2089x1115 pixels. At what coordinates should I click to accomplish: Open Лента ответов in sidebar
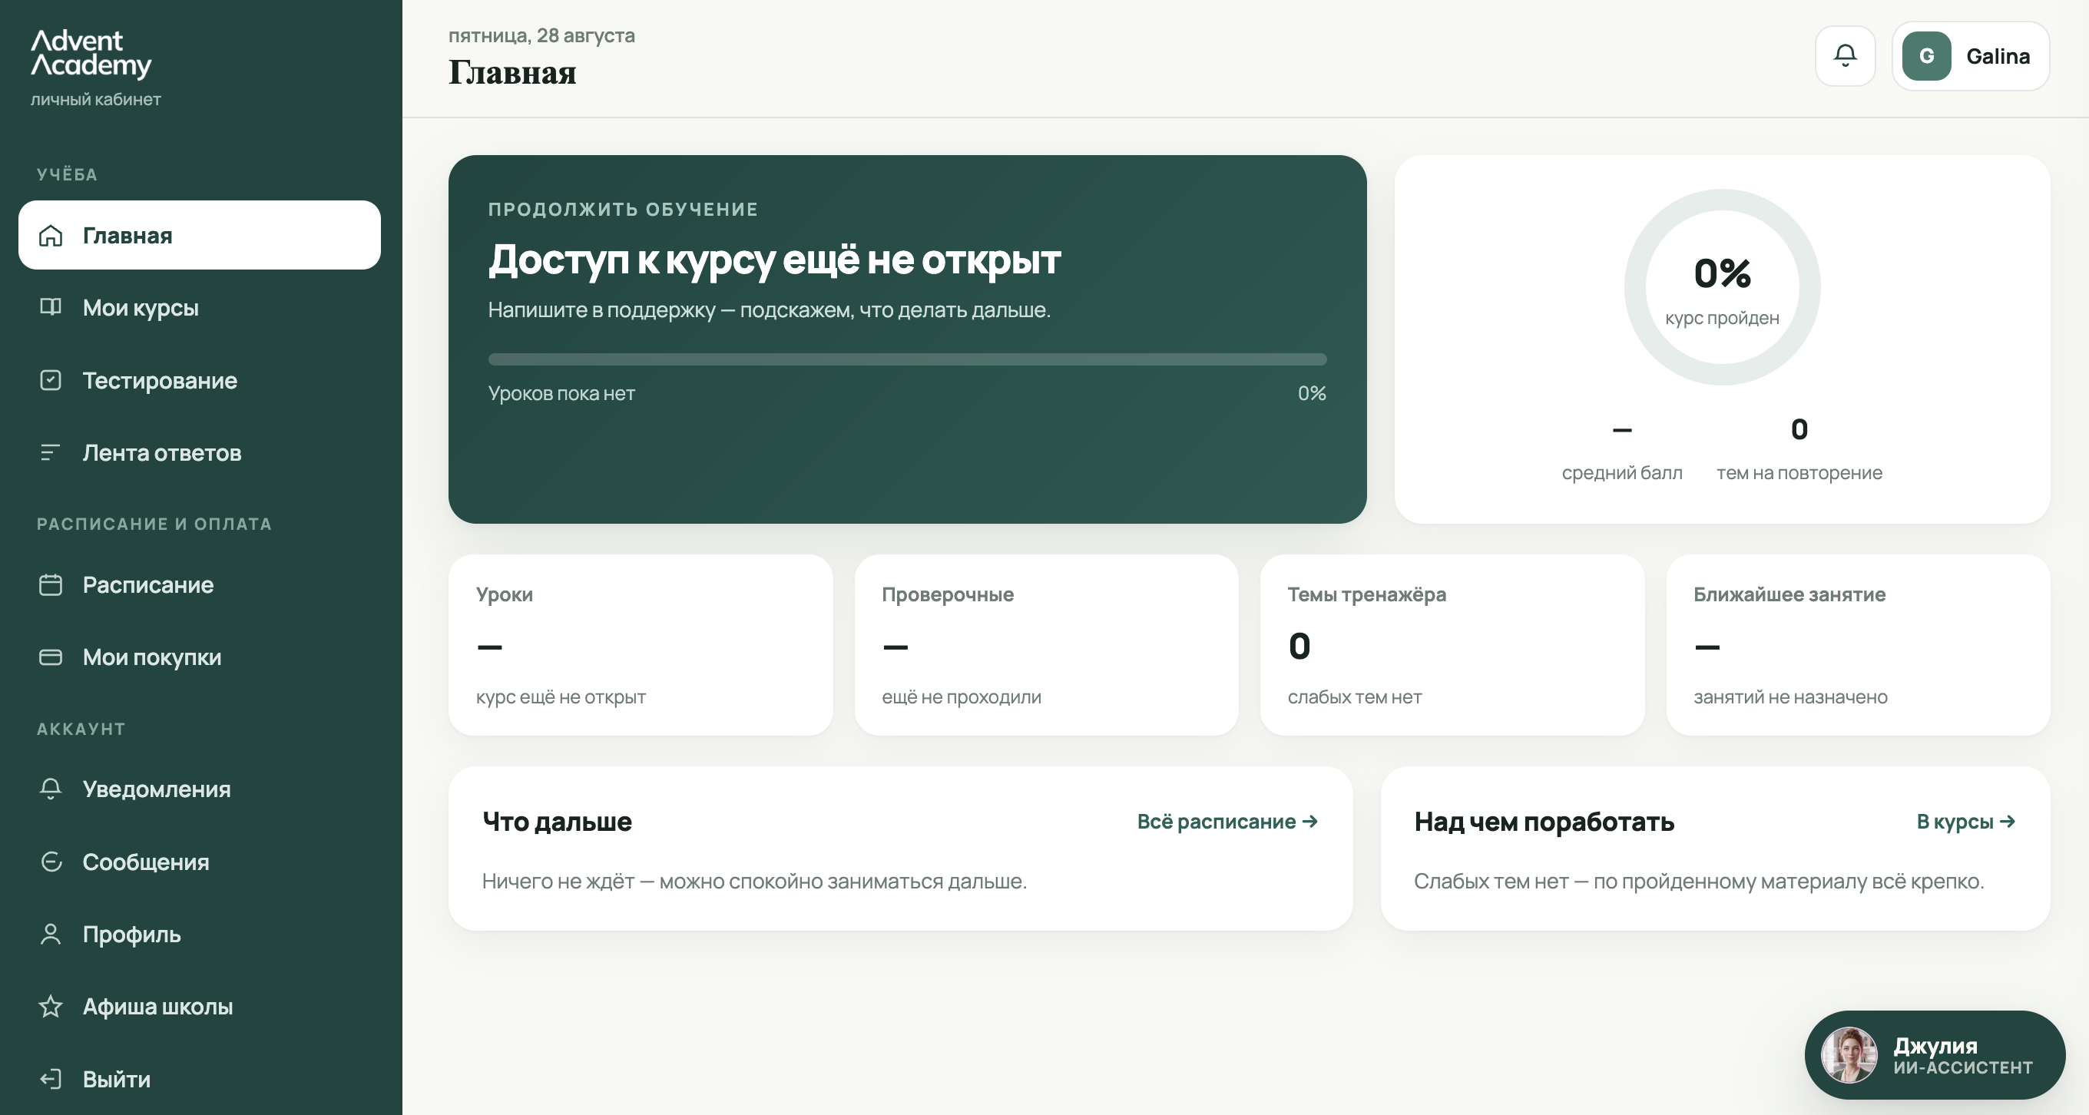click(x=200, y=452)
